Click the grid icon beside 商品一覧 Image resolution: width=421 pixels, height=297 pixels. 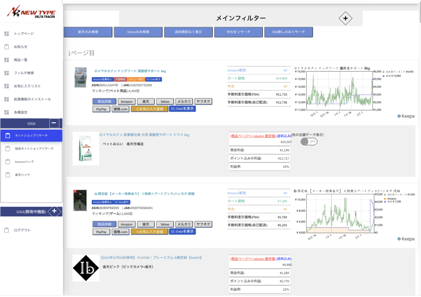point(7,60)
